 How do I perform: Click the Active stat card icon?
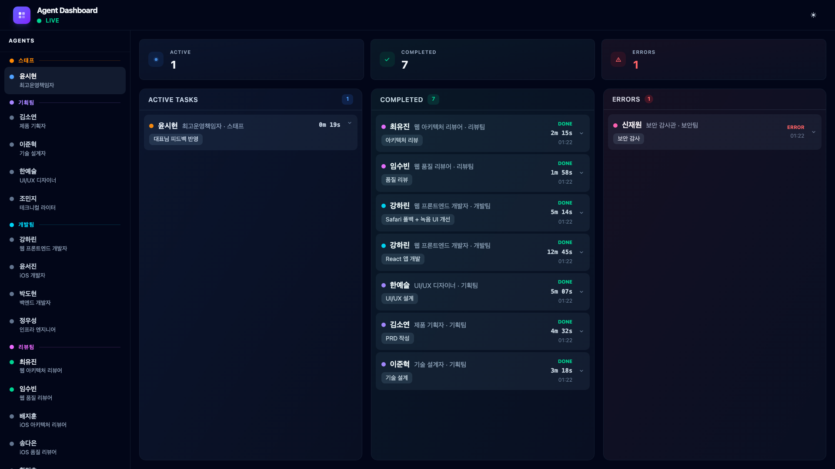(x=156, y=59)
